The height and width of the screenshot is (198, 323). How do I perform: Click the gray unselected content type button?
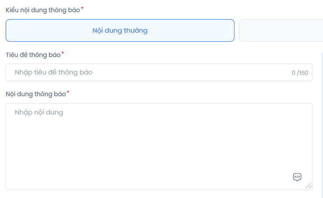tap(281, 30)
